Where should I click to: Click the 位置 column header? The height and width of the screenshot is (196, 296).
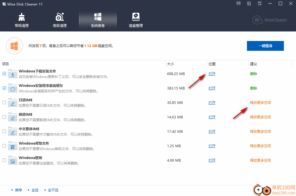click(212, 64)
